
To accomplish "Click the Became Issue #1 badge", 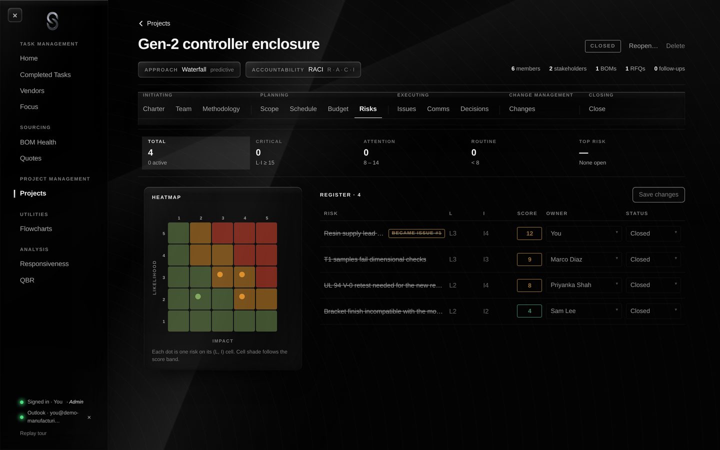I will tap(416, 233).
